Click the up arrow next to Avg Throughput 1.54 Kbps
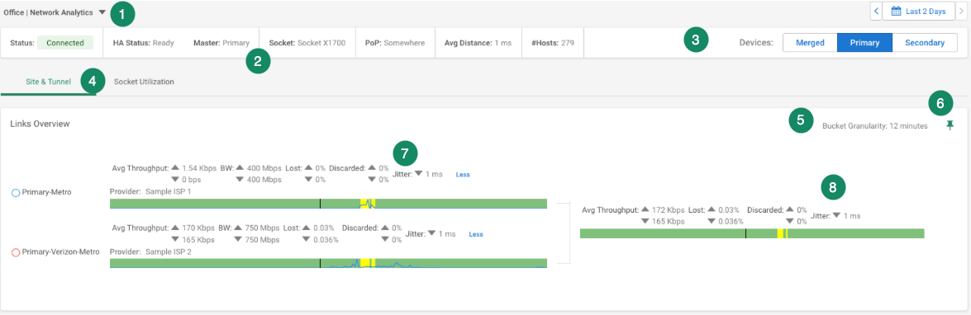971x315 pixels. [175, 167]
